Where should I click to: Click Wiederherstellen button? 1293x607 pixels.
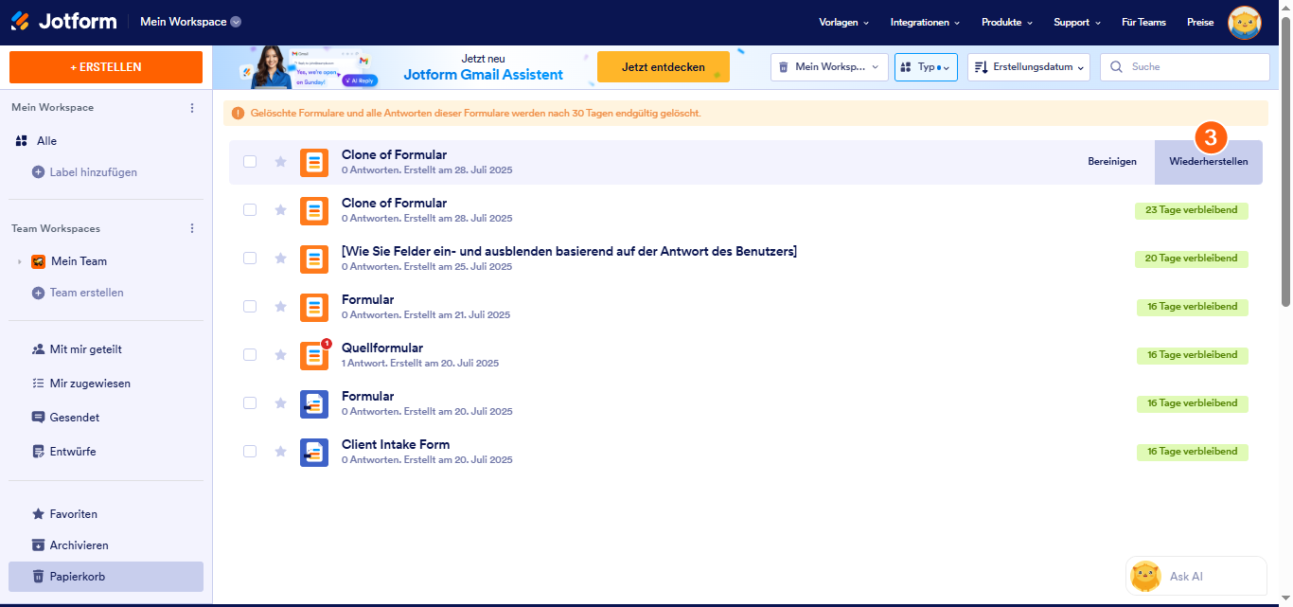tap(1209, 162)
